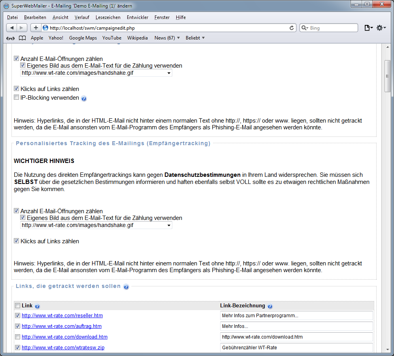Open the Verlauf menu
Screen dimensions: 394x356
(x=82, y=17)
